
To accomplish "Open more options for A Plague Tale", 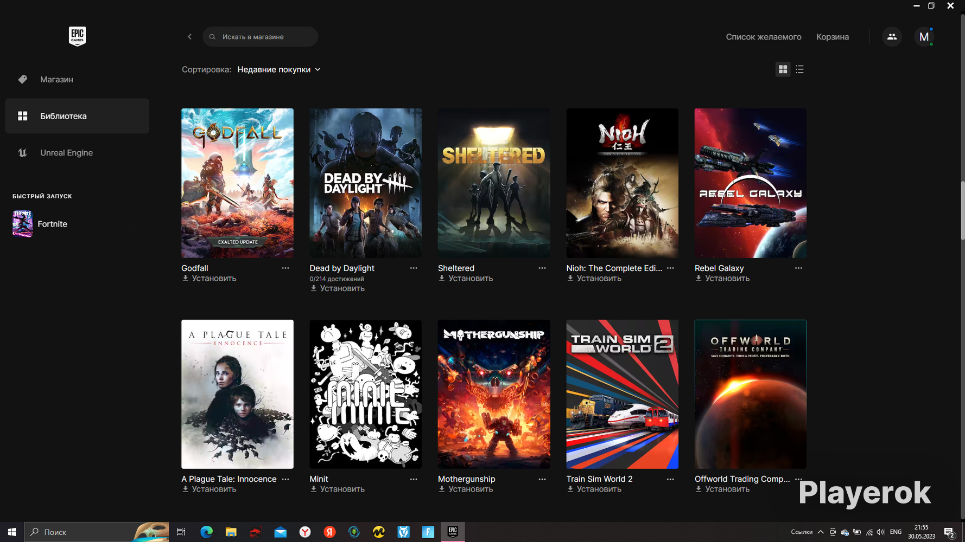I will (285, 479).
